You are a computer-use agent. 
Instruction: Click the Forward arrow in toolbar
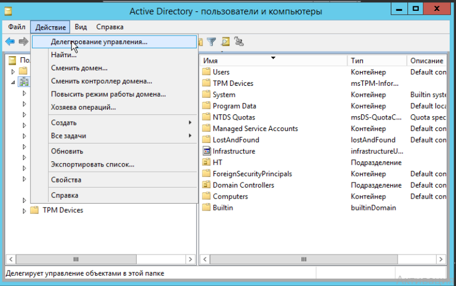[x=23, y=41]
